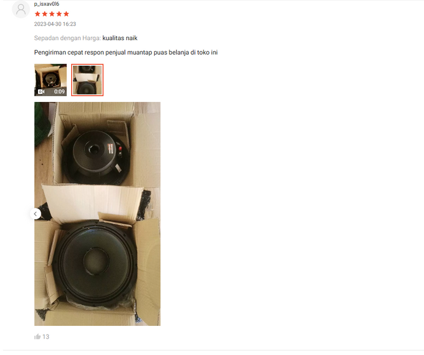Click the review date 2023-04-30 16:23
Screen dimensions: 424x355
[x=55, y=24]
